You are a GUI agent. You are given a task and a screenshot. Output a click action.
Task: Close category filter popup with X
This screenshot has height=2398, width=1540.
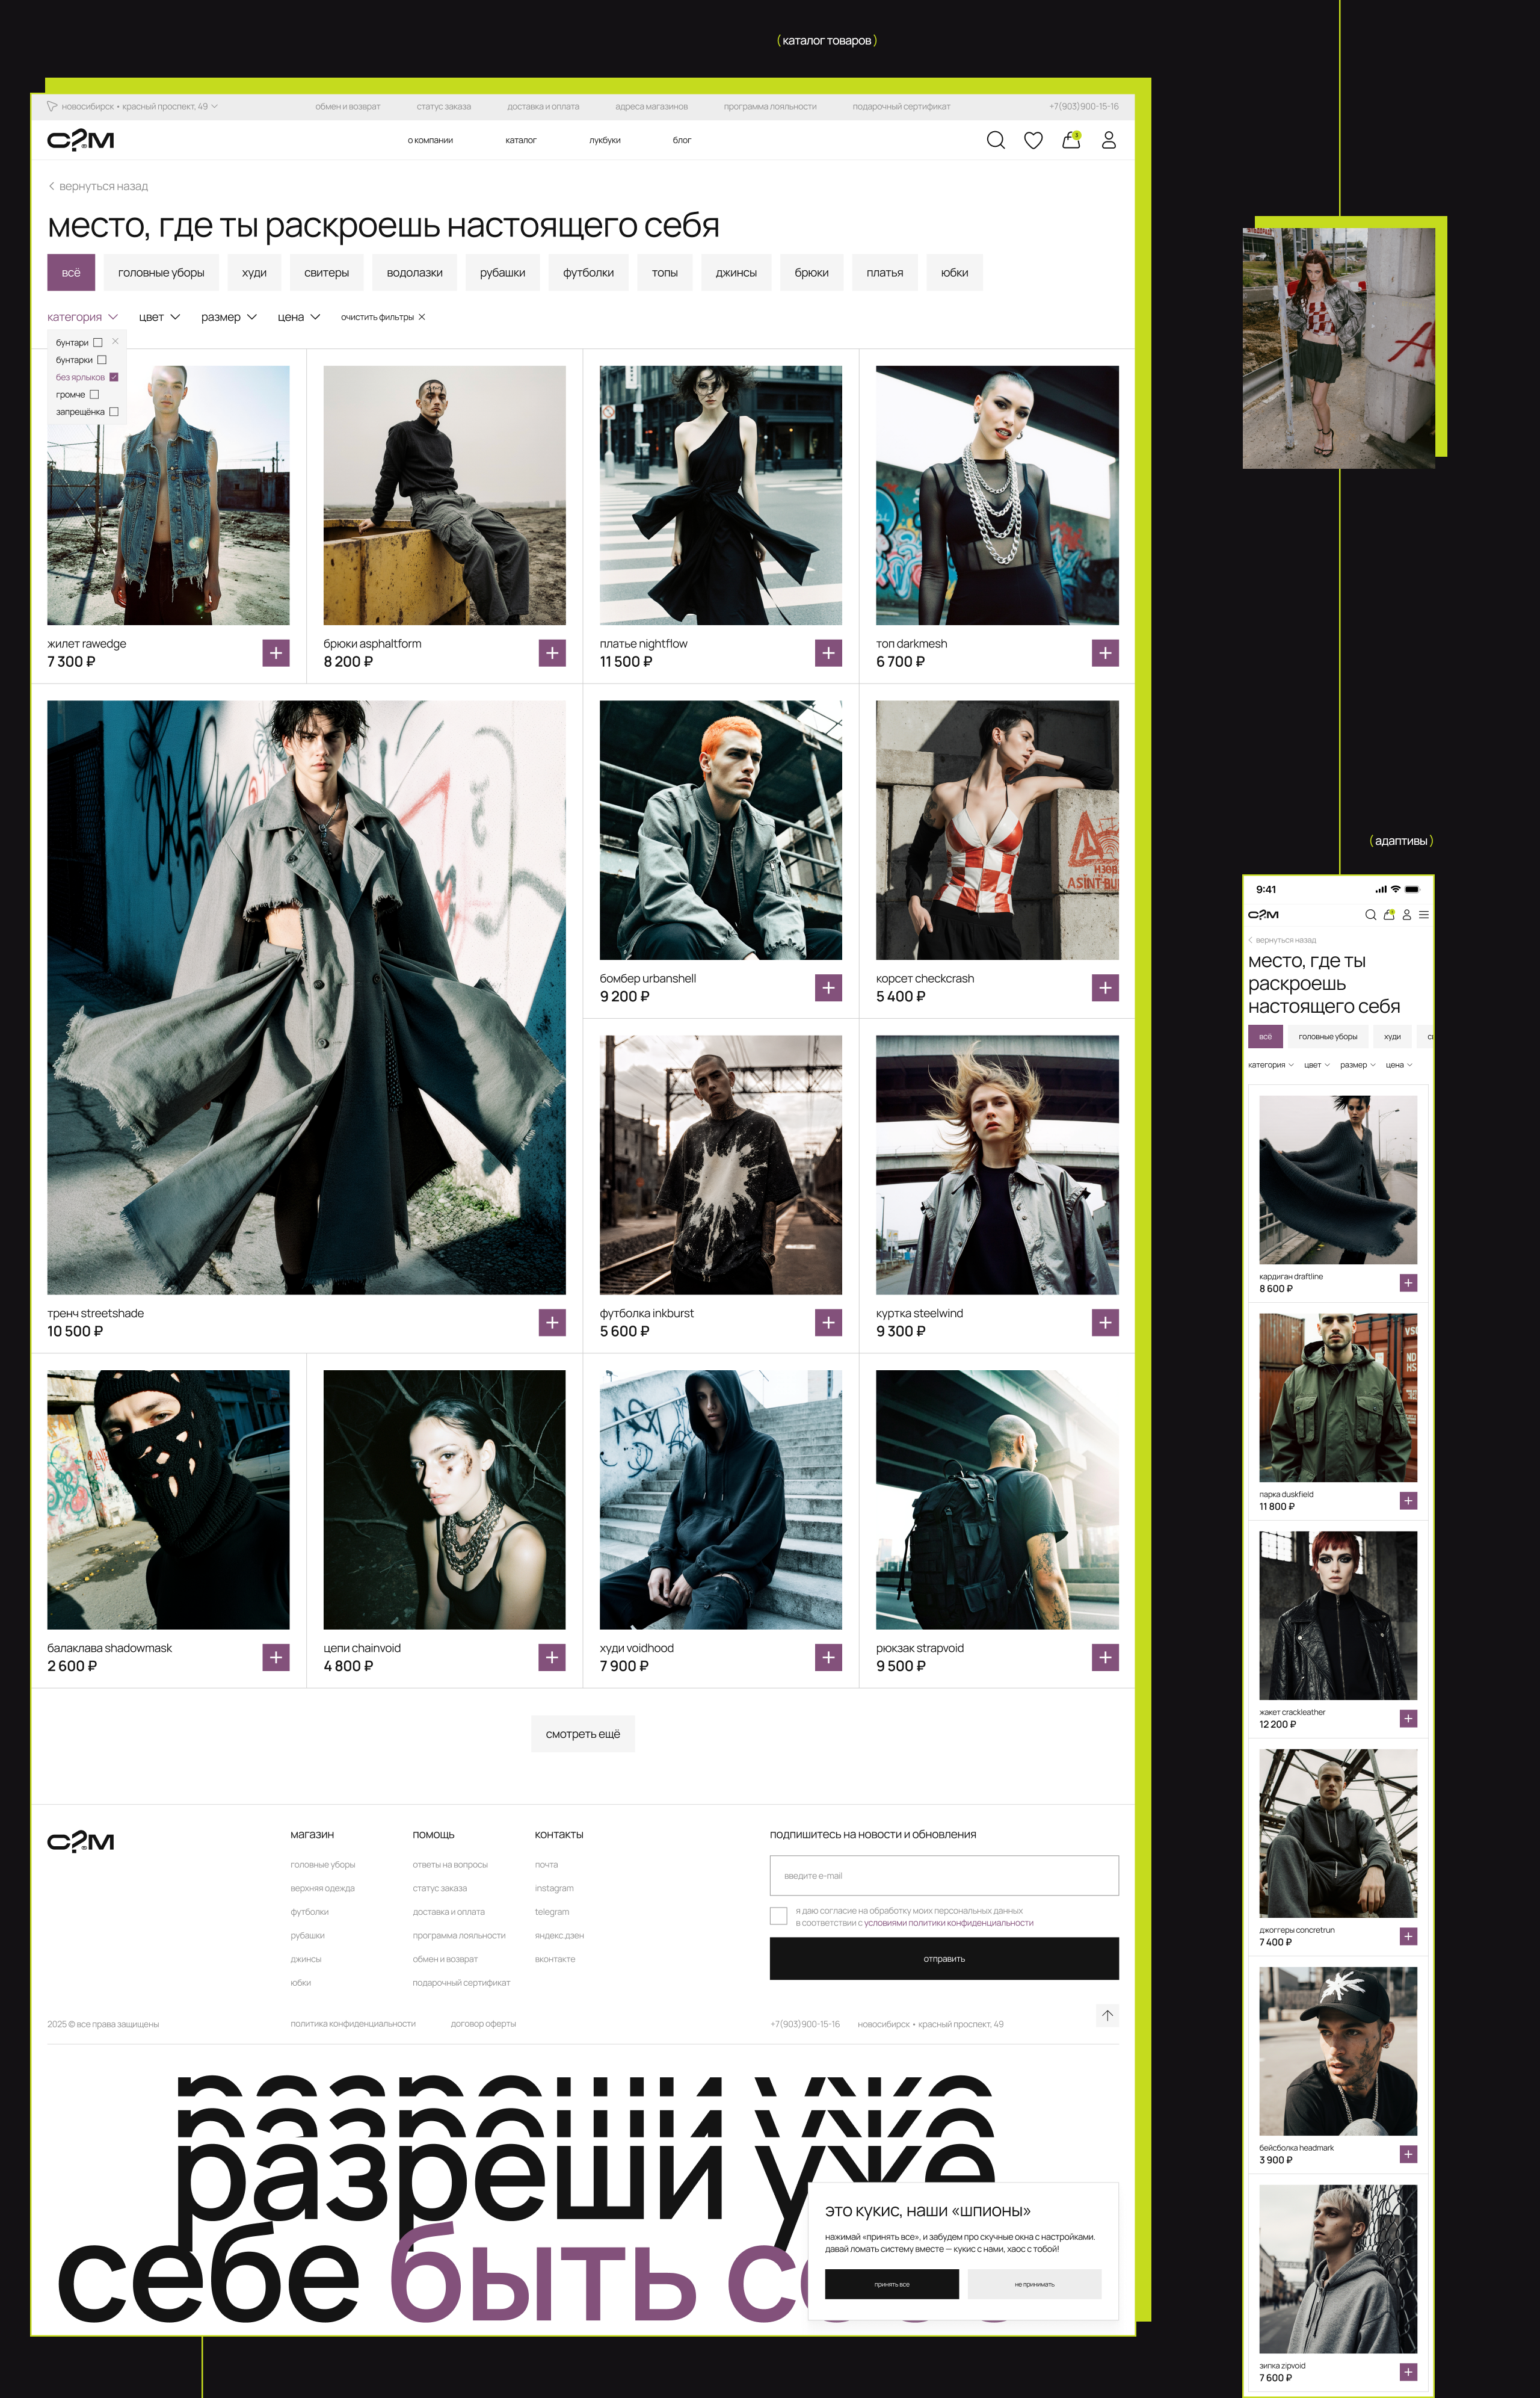tap(115, 341)
